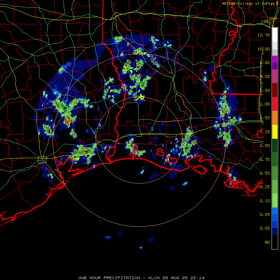Pick the bright red legend swatch near 2.00
Screen dimensions: 280x280
pos(275,104)
